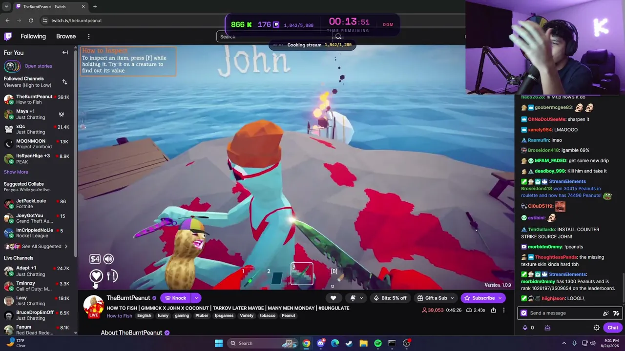625x351 pixels.
Task: Reload the page in the browser
Action: pos(31,20)
